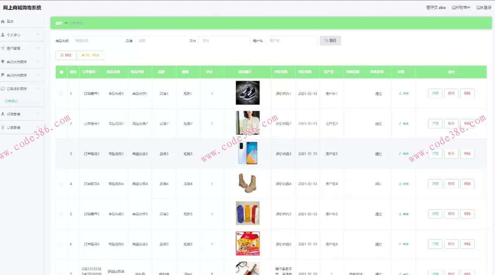
Task: Check the checkbox for row 1
Action: pos(61,93)
